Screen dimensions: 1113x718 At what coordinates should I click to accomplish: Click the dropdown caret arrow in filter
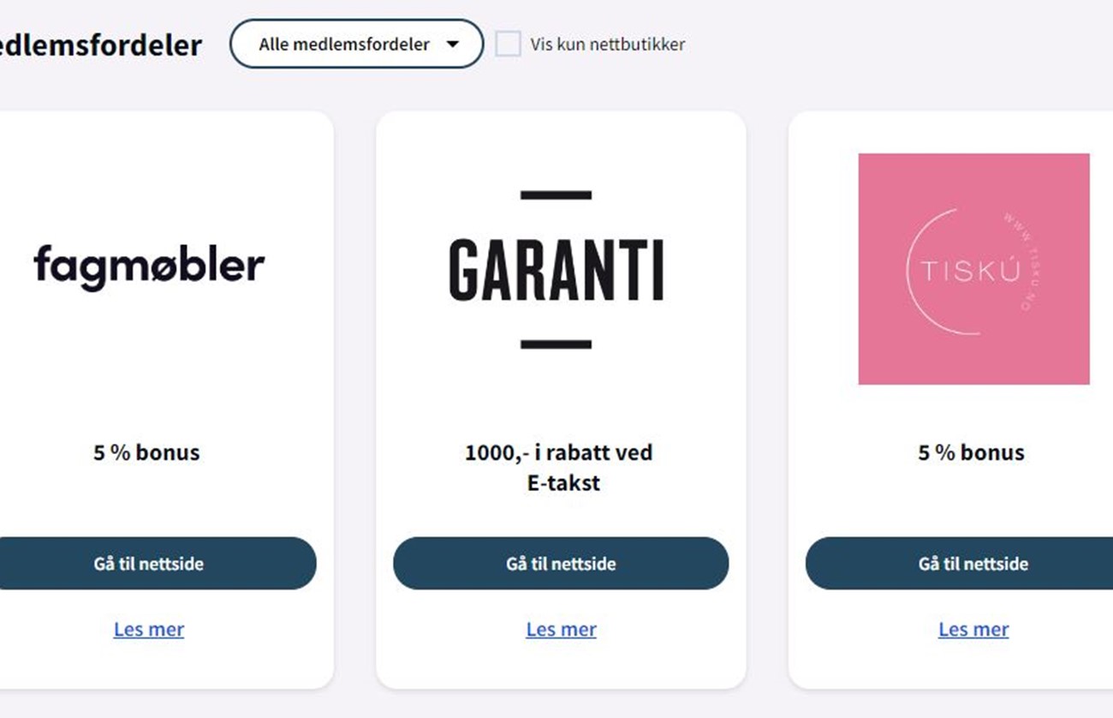[x=453, y=45]
